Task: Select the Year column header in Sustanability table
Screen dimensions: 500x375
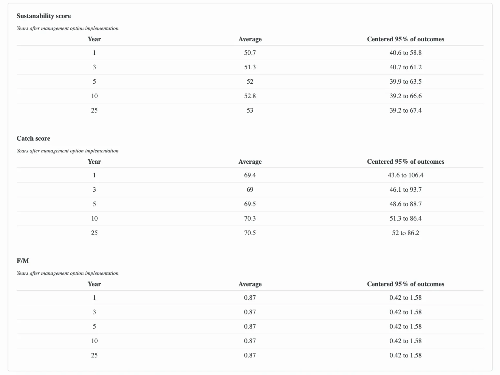Action: click(94, 39)
